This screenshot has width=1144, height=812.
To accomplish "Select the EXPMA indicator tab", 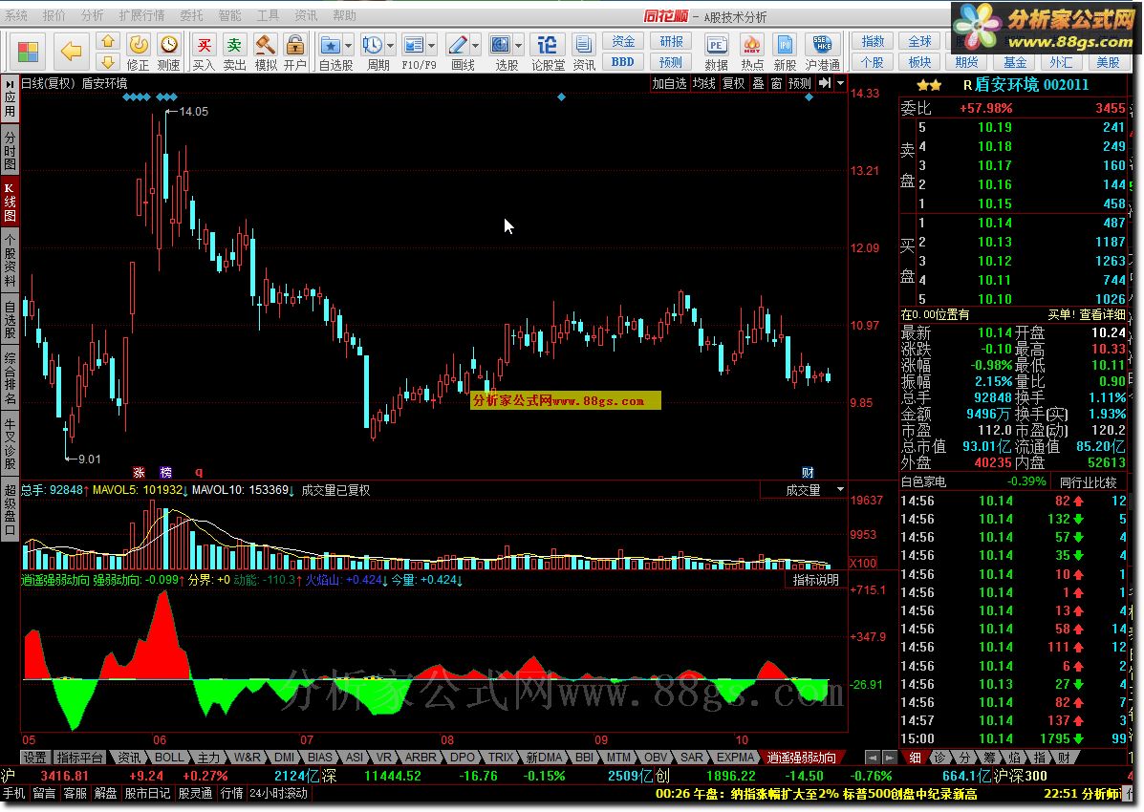I will pos(735,758).
